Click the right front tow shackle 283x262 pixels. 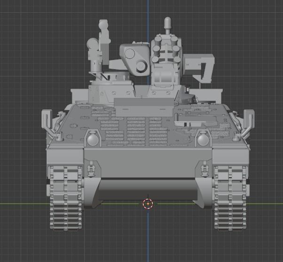204,169
